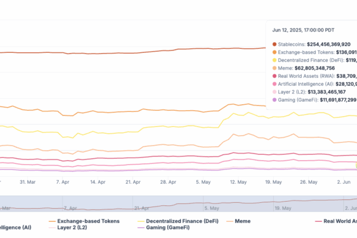Toggle Decentralized Finance (DeFi) legend series

[x=182, y=221]
